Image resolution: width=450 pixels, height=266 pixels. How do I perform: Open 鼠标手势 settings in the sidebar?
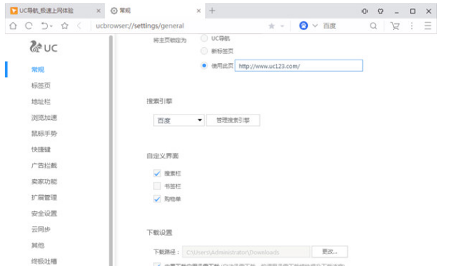[x=44, y=134]
